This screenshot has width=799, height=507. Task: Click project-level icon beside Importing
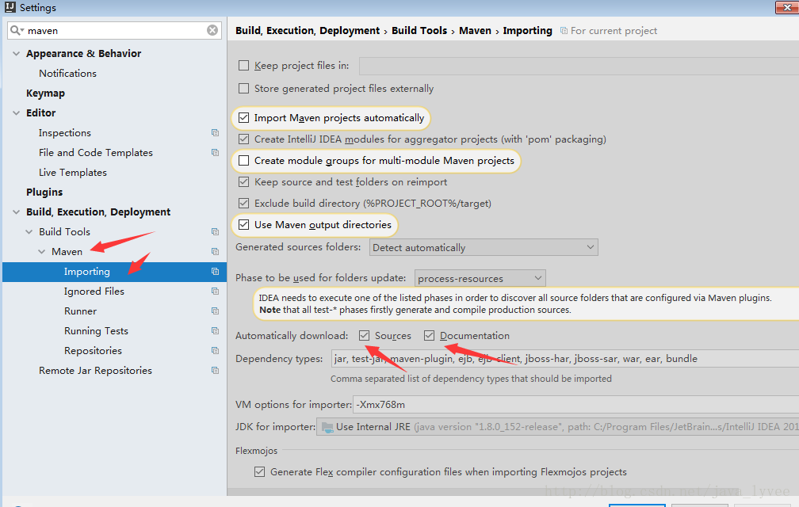(215, 271)
